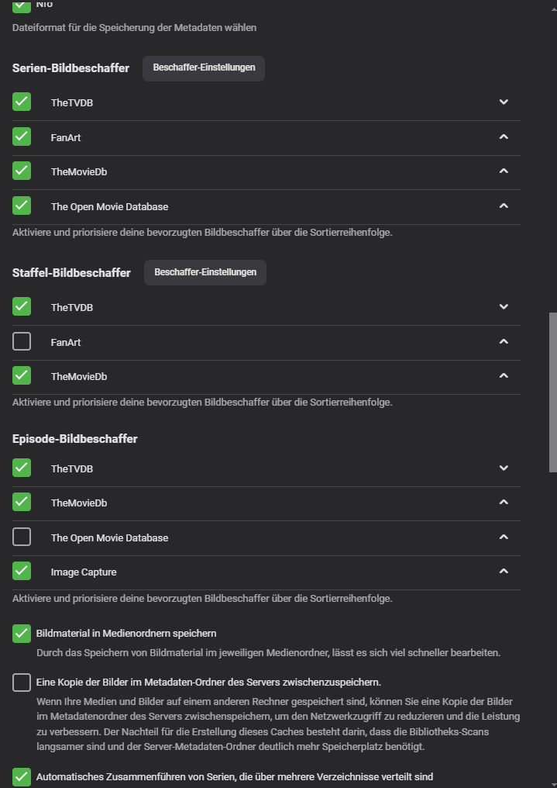
Task: Enable FanArt checkbox under Staffel-Bildbeschaffer
Action: point(22,341)
